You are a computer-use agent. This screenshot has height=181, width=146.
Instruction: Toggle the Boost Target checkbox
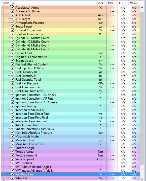(x=13, y=26)
